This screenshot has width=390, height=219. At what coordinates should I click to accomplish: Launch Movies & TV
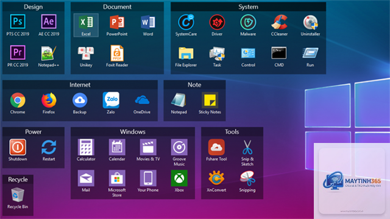pyautogui.click(x=148, y=147)
